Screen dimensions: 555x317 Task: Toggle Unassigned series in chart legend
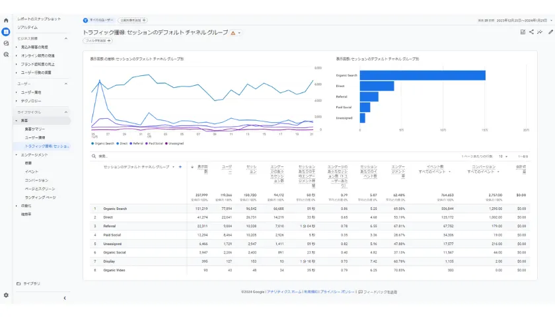click(174, 143)
